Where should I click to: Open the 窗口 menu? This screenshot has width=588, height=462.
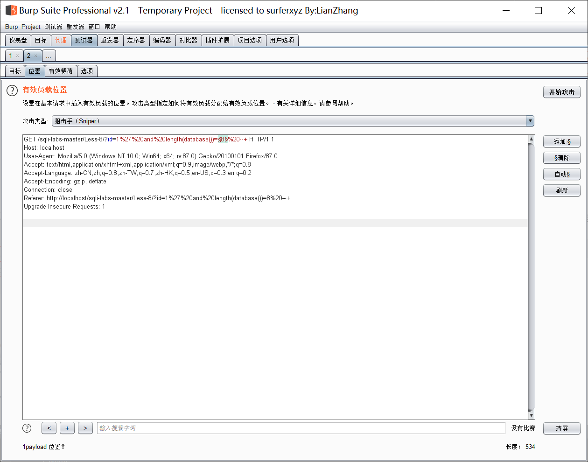click(94, 27)
